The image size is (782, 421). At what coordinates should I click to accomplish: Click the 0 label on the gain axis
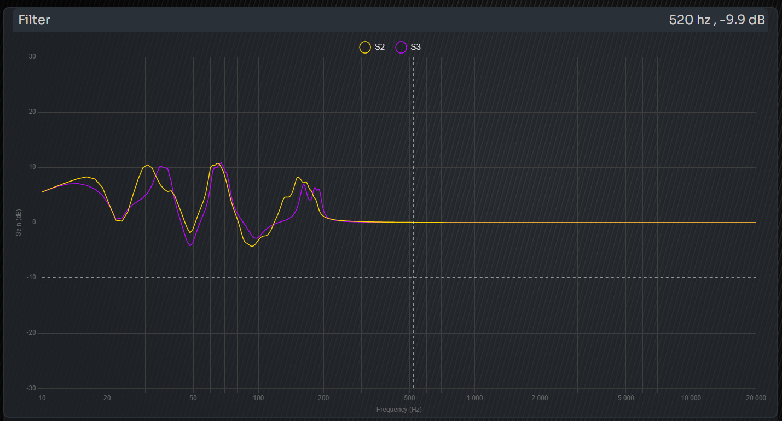(34, 223)
